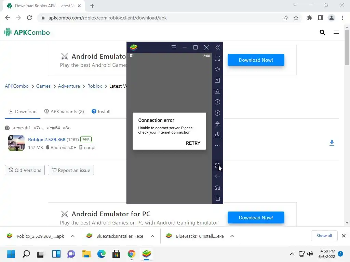350x262 pixels.
Task: Click Roblox APK download arrow icon
Action: point(332,143)
